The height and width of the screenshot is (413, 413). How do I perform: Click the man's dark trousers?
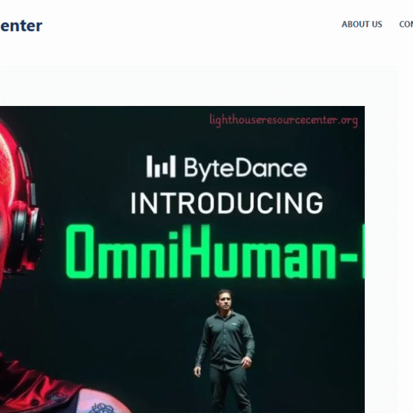(231, 390)
